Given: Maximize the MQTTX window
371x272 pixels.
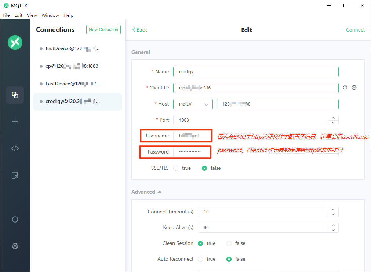Looking at the screenshot, I should tap(345, 5).
